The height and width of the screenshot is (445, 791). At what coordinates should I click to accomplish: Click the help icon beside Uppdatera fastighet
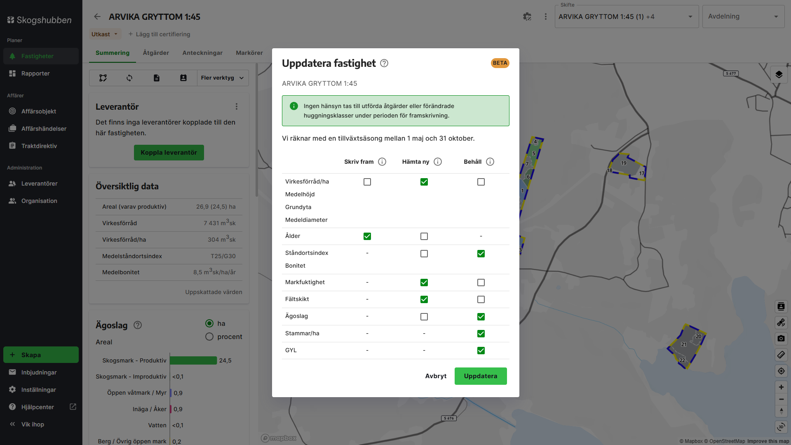(384, 63)
